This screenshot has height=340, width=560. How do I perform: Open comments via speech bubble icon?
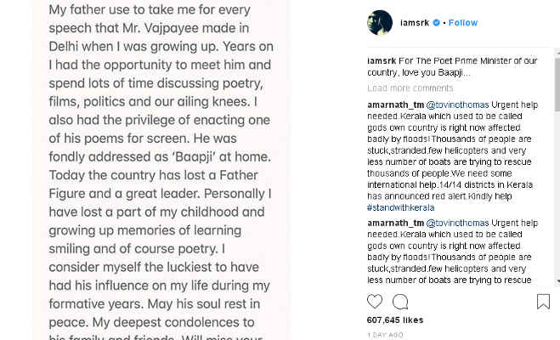(x=400, y=301)
